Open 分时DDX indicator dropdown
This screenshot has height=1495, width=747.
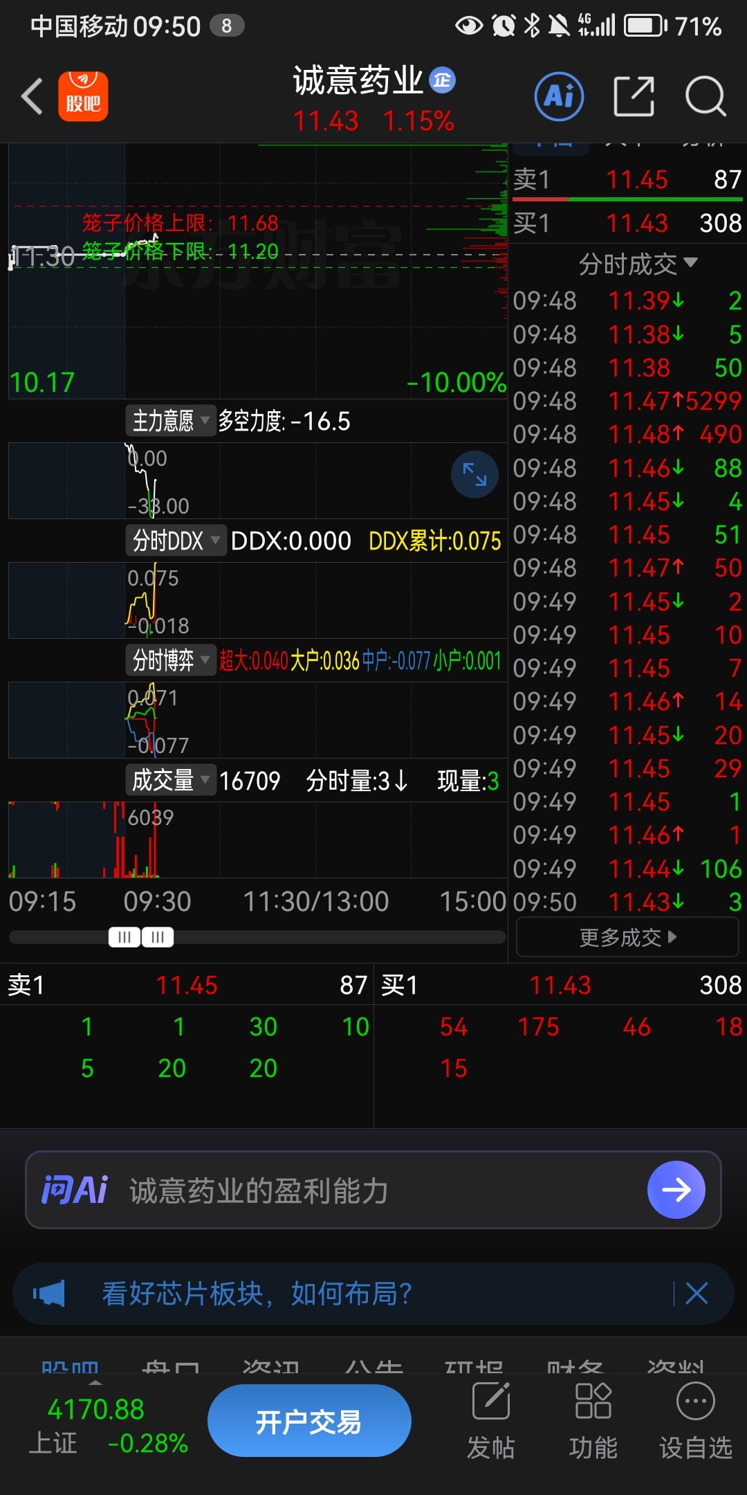[176, 541]
